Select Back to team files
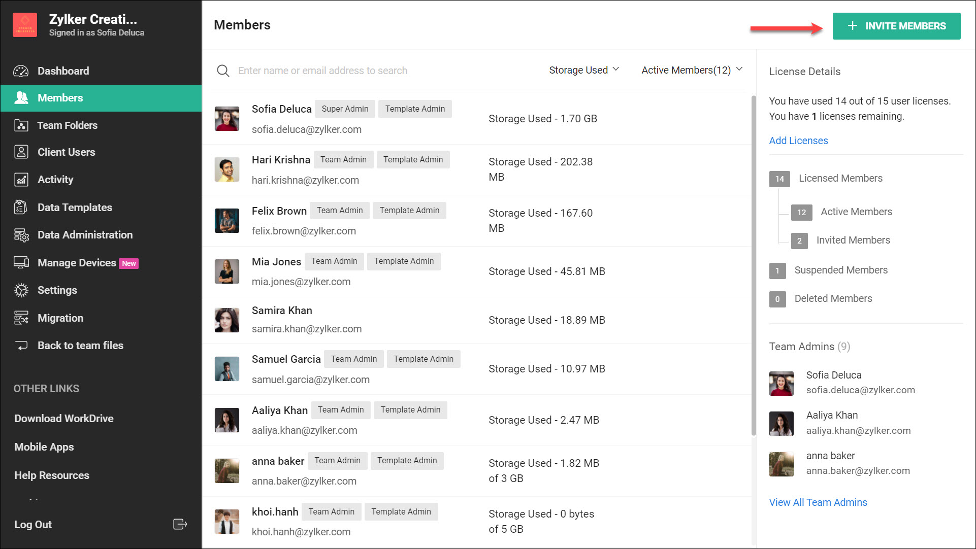The image size is (976, 549). click(80, 346)
